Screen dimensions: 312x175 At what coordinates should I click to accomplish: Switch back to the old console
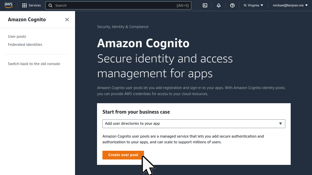coord(34,64)
